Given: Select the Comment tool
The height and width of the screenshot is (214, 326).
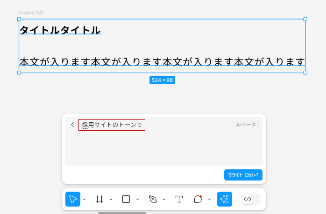Looking at the screenshot, I should pos(198,199).
